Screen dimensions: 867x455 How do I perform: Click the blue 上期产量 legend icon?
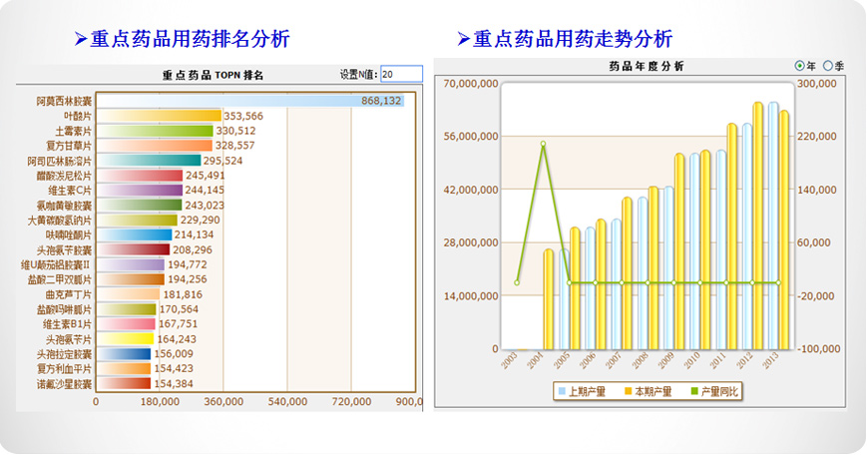[x=561, y=392]
